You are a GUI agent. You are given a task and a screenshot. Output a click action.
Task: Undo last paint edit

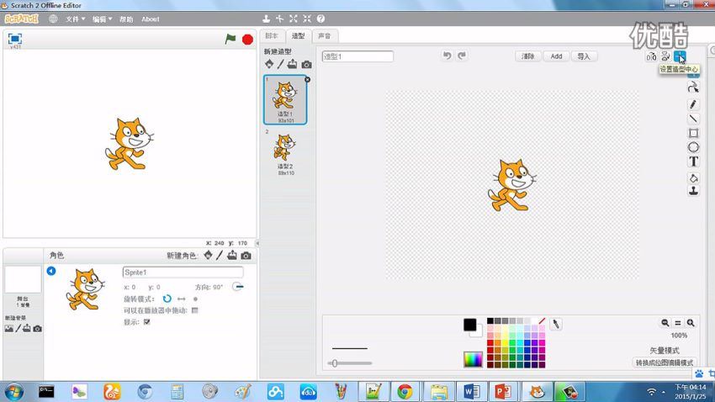[x=447, y=56]
